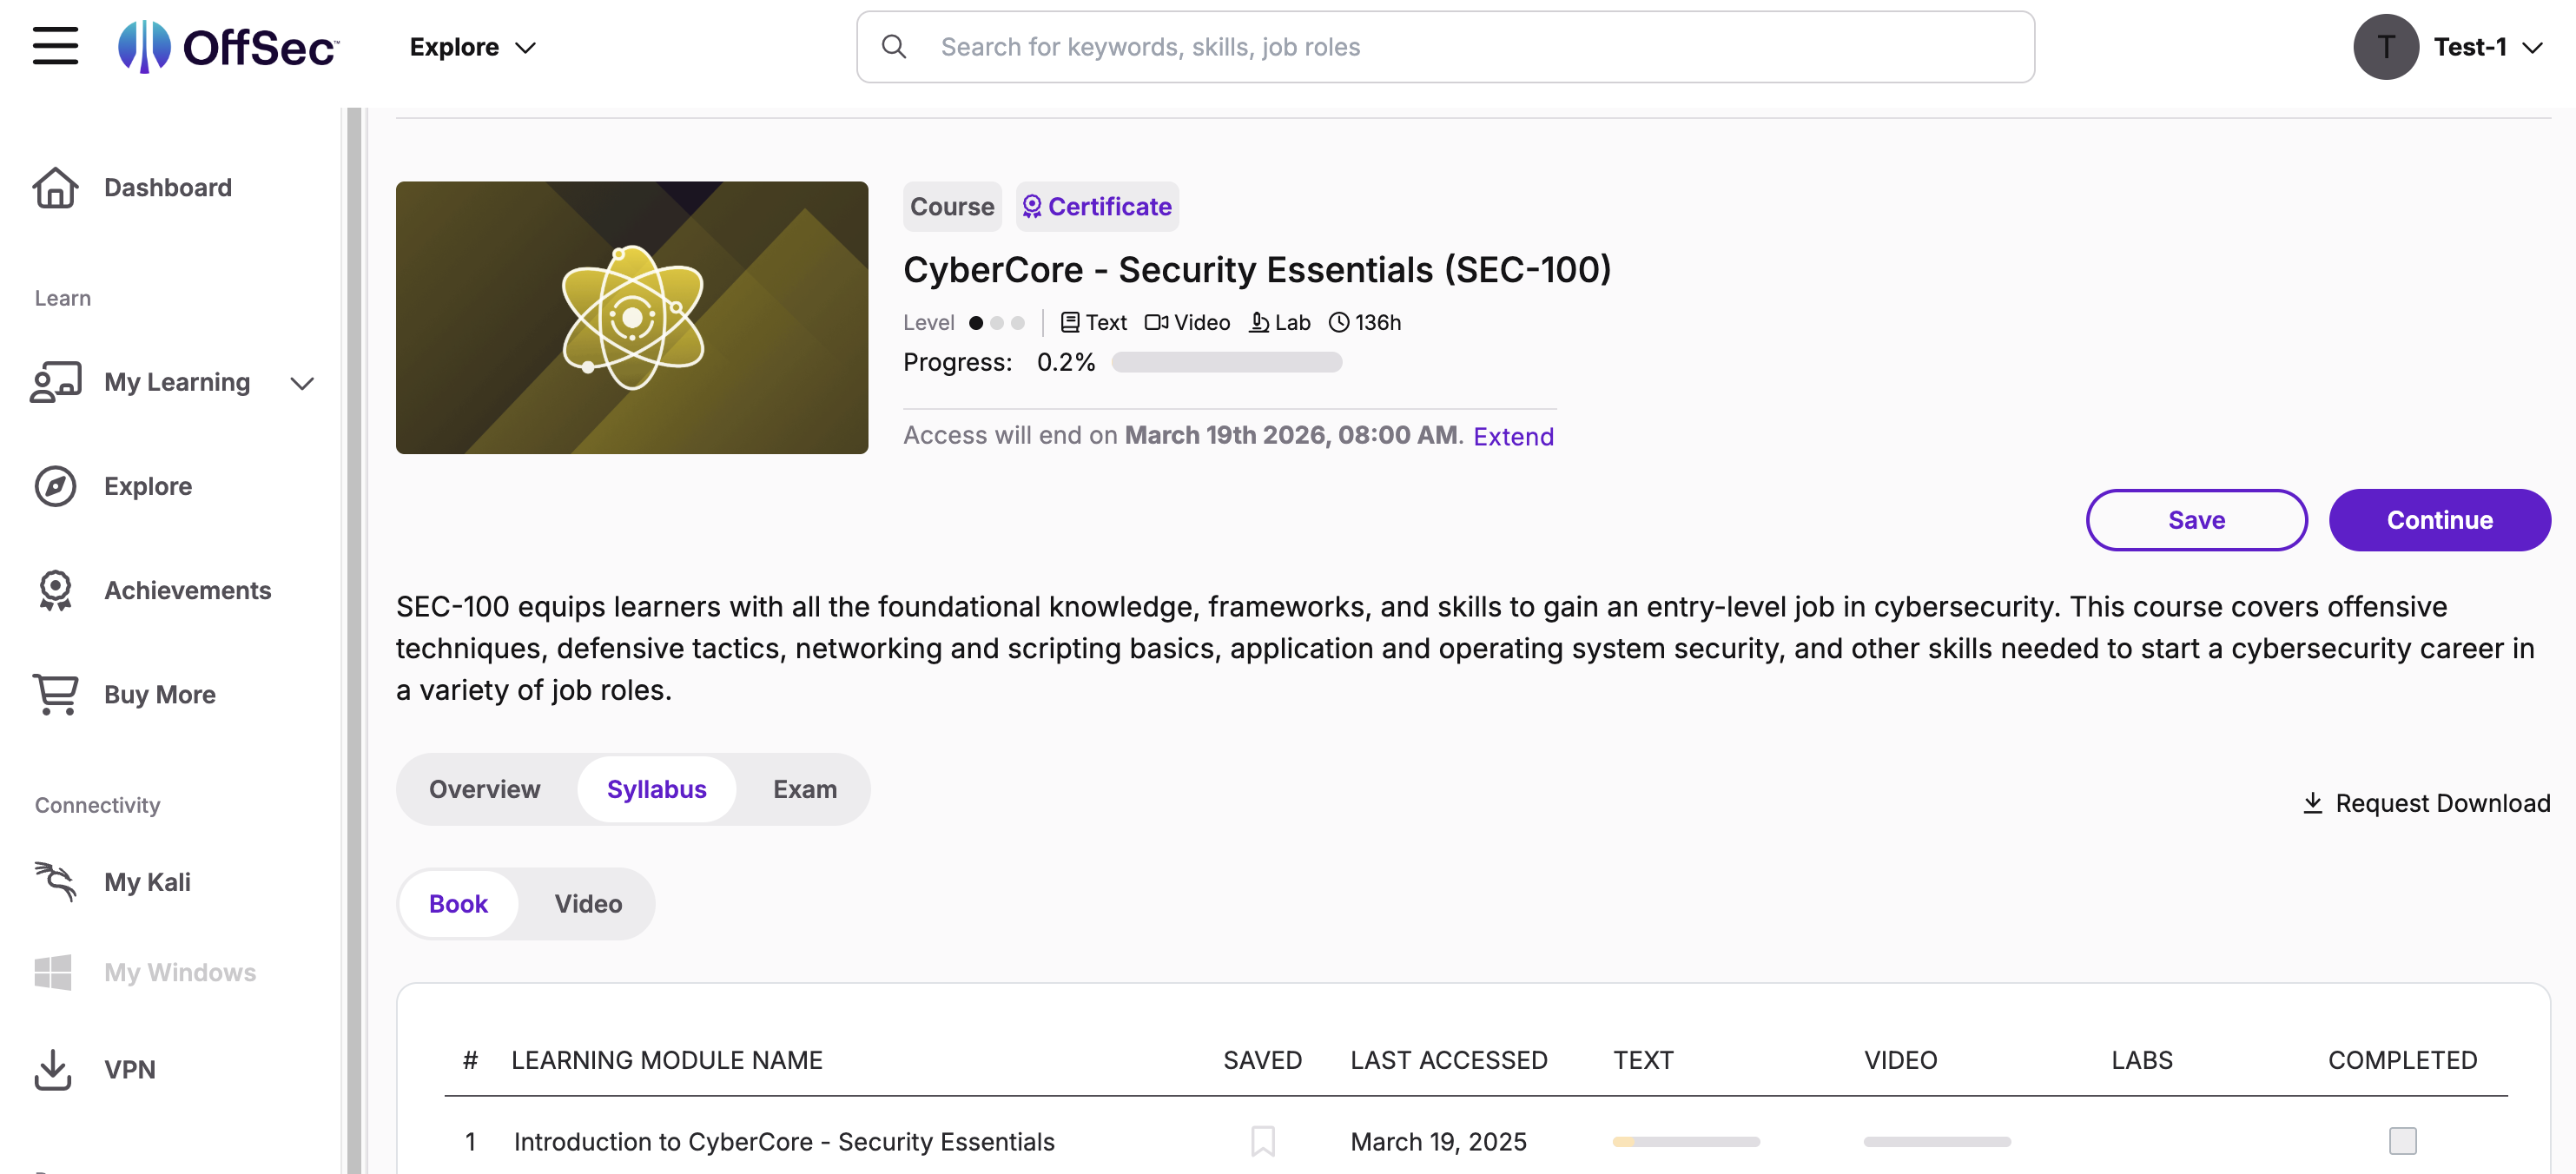Click the Request Download link
Image resolution: width=2576 pixels, height=1174 pixels.
coord(2427,803)
